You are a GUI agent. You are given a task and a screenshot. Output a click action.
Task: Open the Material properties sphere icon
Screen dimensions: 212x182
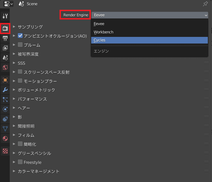[x=5, y=139]
